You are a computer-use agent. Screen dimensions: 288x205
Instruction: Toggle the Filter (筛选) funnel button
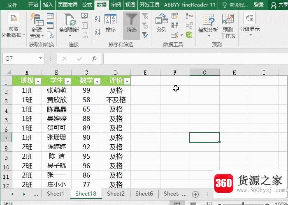132,25
